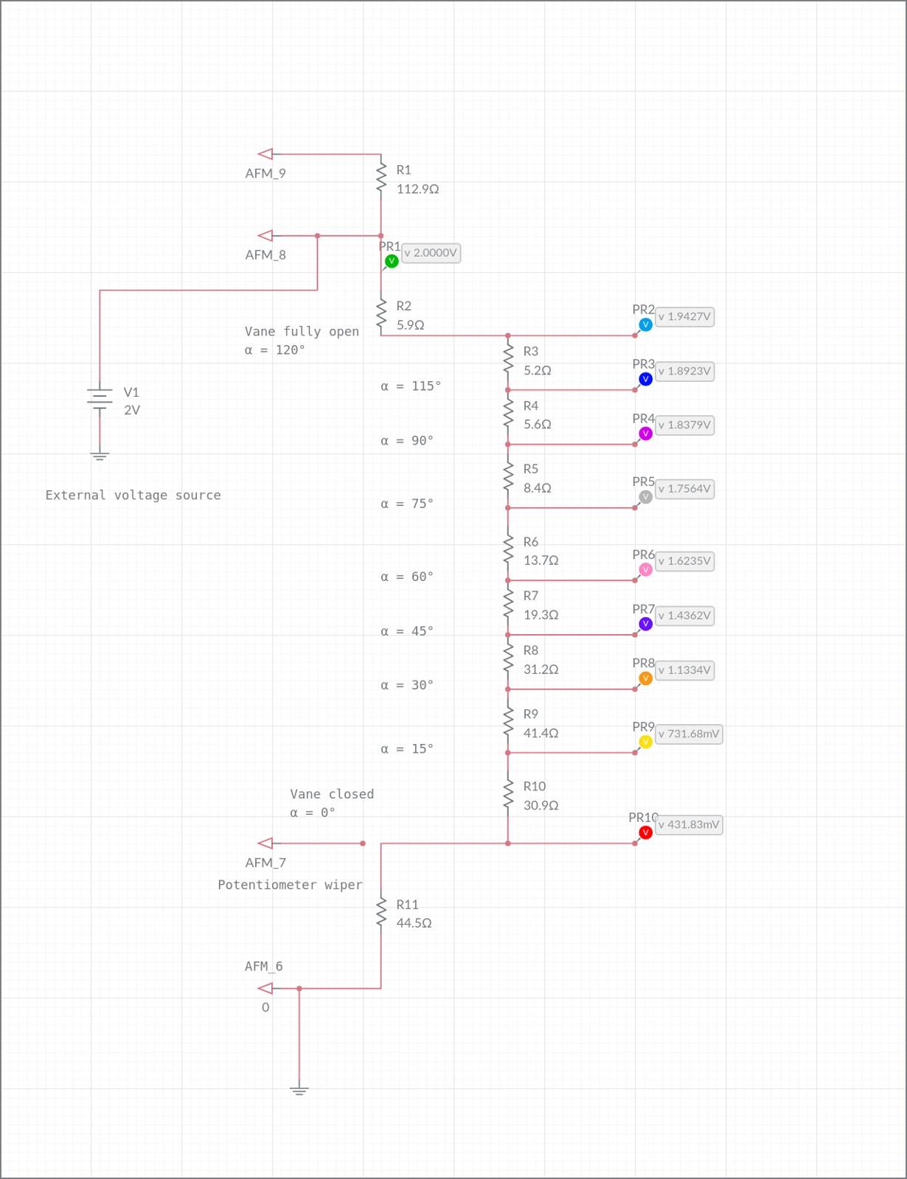
Task: Select the 'Vane fully open' annotation
Action: click(x=302, y=332)
